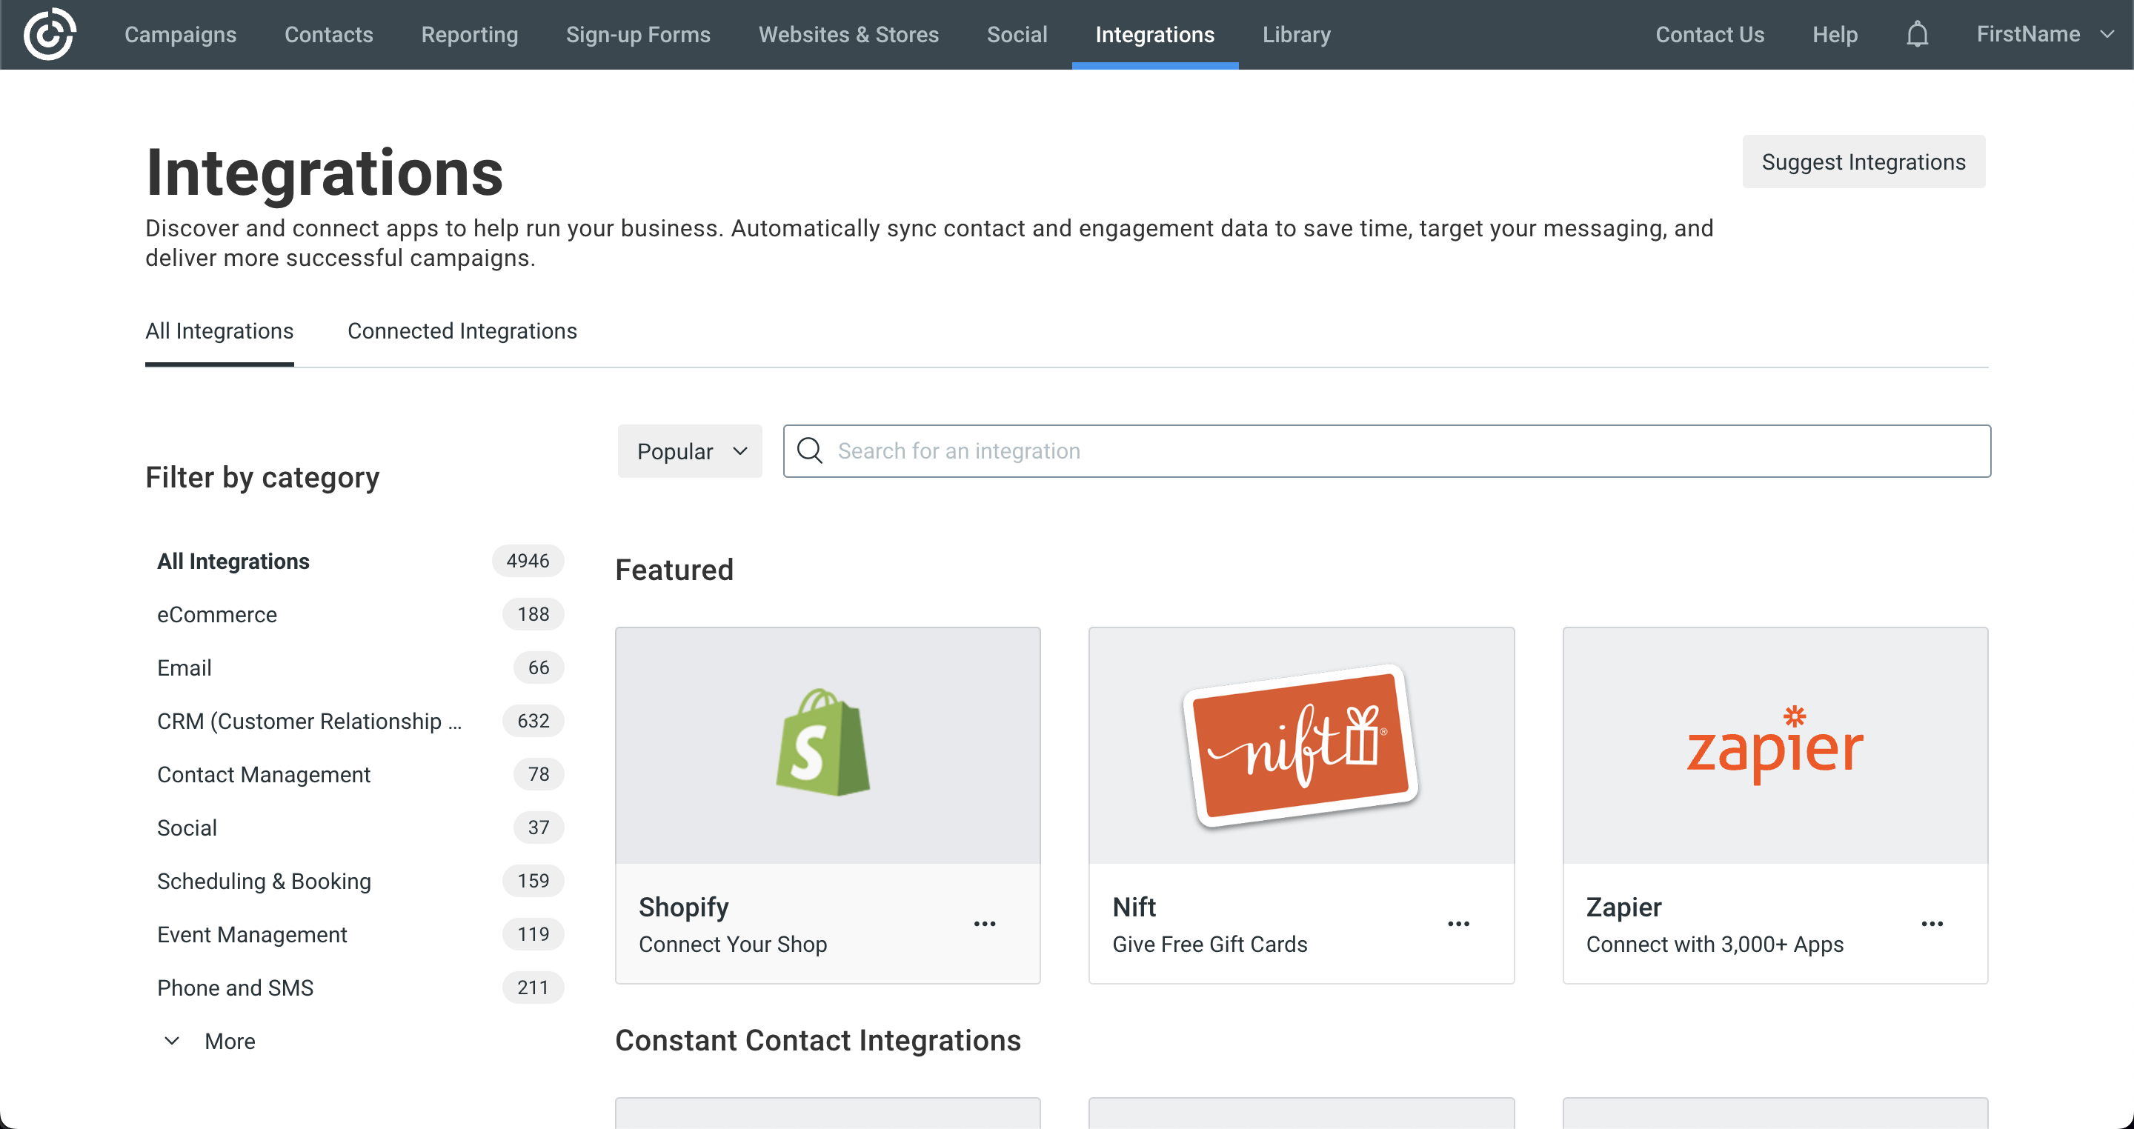2134x1129 pixels.
Task: Select the Social item in top navigation bar
Action: (1017, 34)
